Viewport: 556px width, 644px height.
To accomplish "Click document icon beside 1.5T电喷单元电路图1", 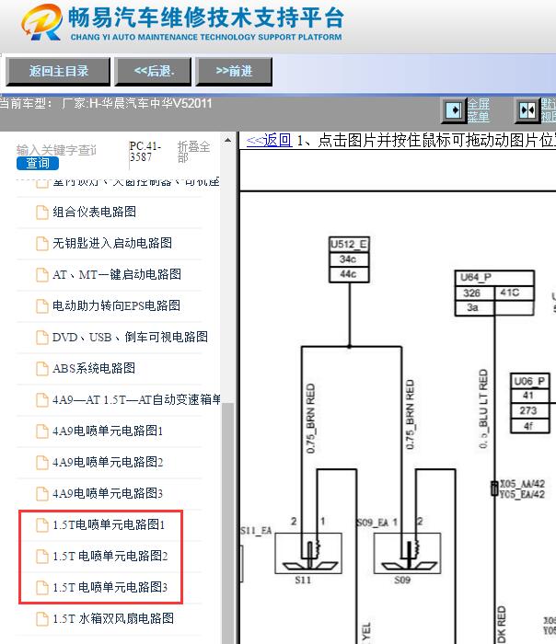I will tap(42, 525).
